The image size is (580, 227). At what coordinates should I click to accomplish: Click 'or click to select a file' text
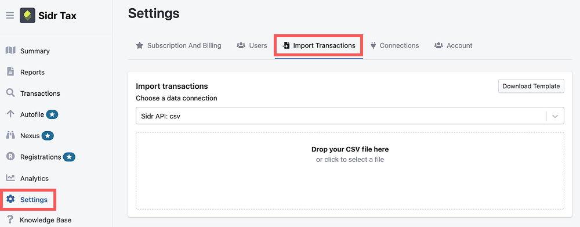click(350, 160)
